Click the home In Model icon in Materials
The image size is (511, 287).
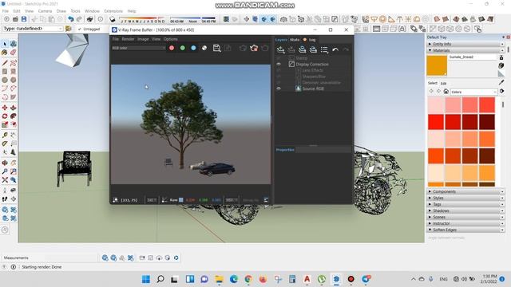(x=446, y=92)
